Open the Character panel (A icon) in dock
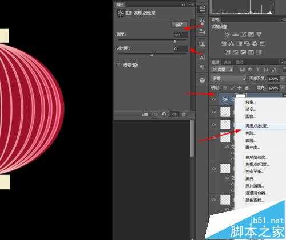286x240 pixels. coord(202,58)
